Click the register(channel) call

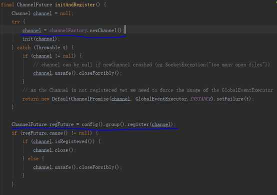pos(150,124)
